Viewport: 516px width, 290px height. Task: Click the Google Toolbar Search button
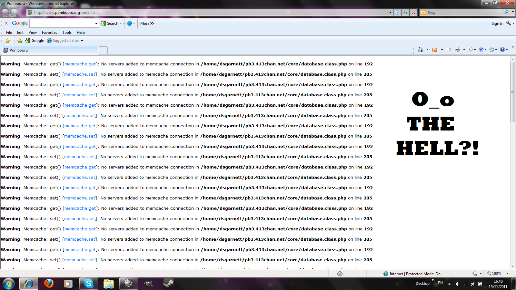110,23
